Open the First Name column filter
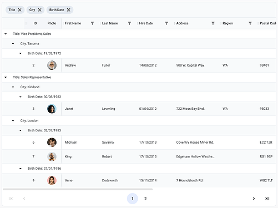This screenshot has height=208, width=278. point(92,23)
